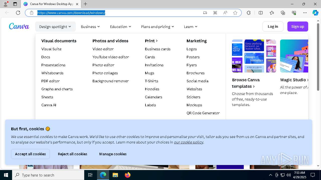
Task: Open File Explorer from taskbar
Action: [x=115, y=175]
